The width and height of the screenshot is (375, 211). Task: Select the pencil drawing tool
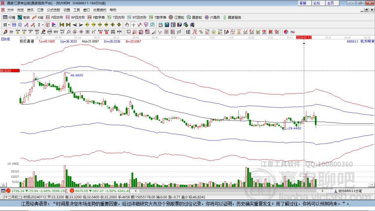(5, 32)
